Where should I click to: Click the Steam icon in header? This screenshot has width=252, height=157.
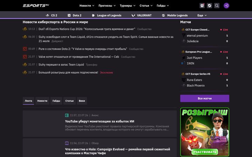click(209, 6)
